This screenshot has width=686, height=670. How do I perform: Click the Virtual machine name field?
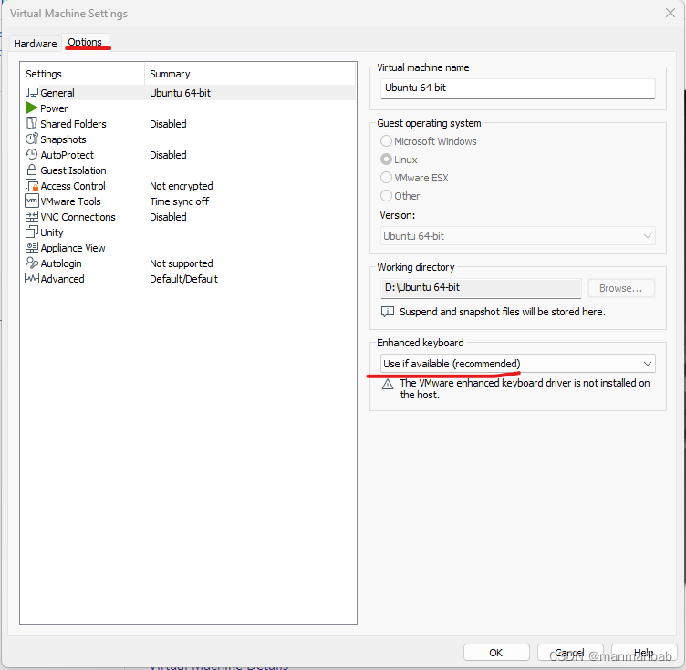coord(517,88)
